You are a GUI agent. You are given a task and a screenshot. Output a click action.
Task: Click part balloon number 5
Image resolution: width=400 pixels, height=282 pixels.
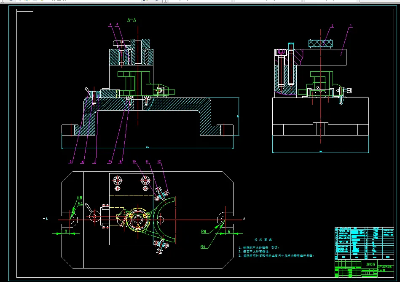71,162
